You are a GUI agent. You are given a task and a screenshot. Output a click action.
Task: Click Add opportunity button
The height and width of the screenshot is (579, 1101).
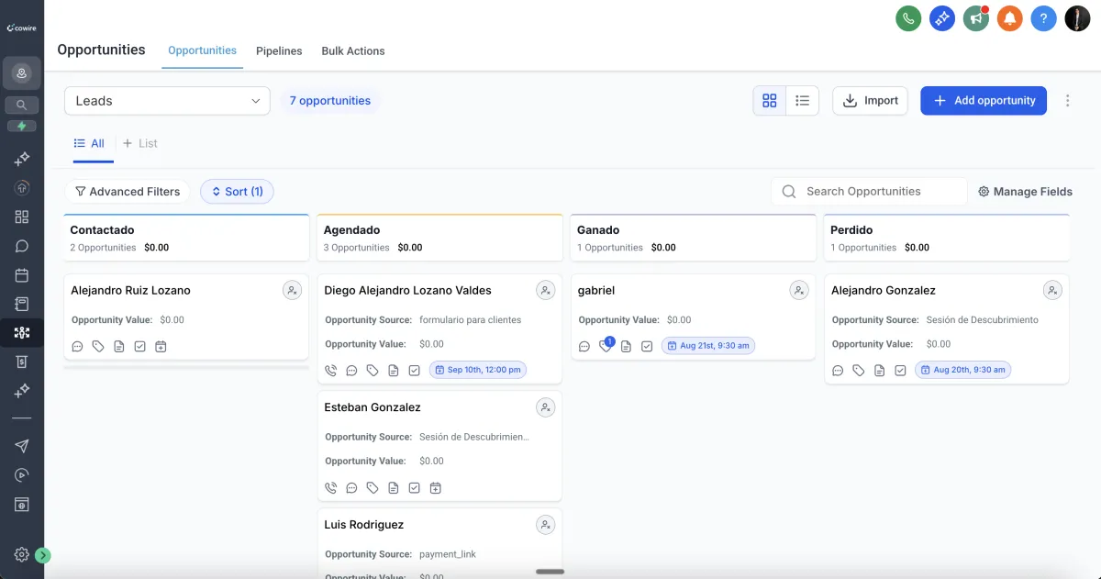(x=984, y=101)
